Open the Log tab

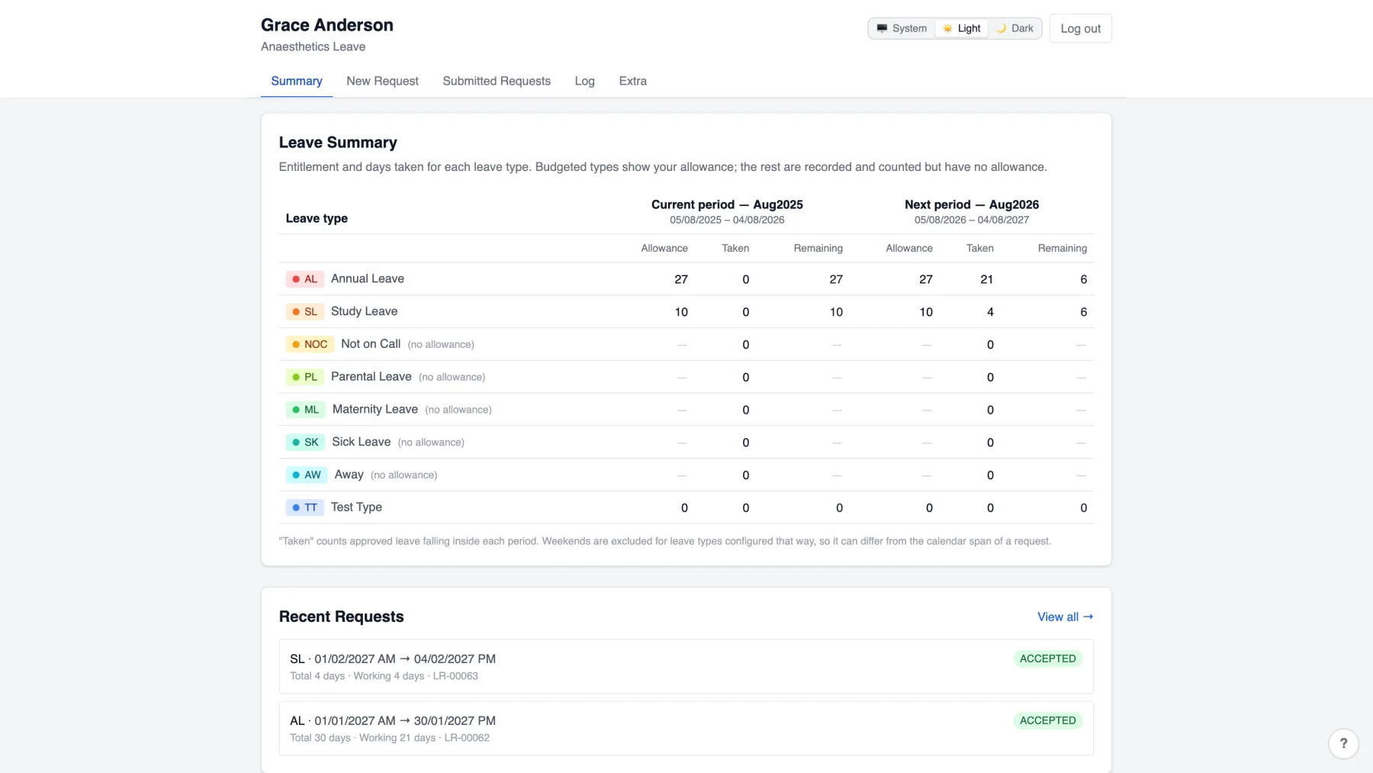click(584, 81)
